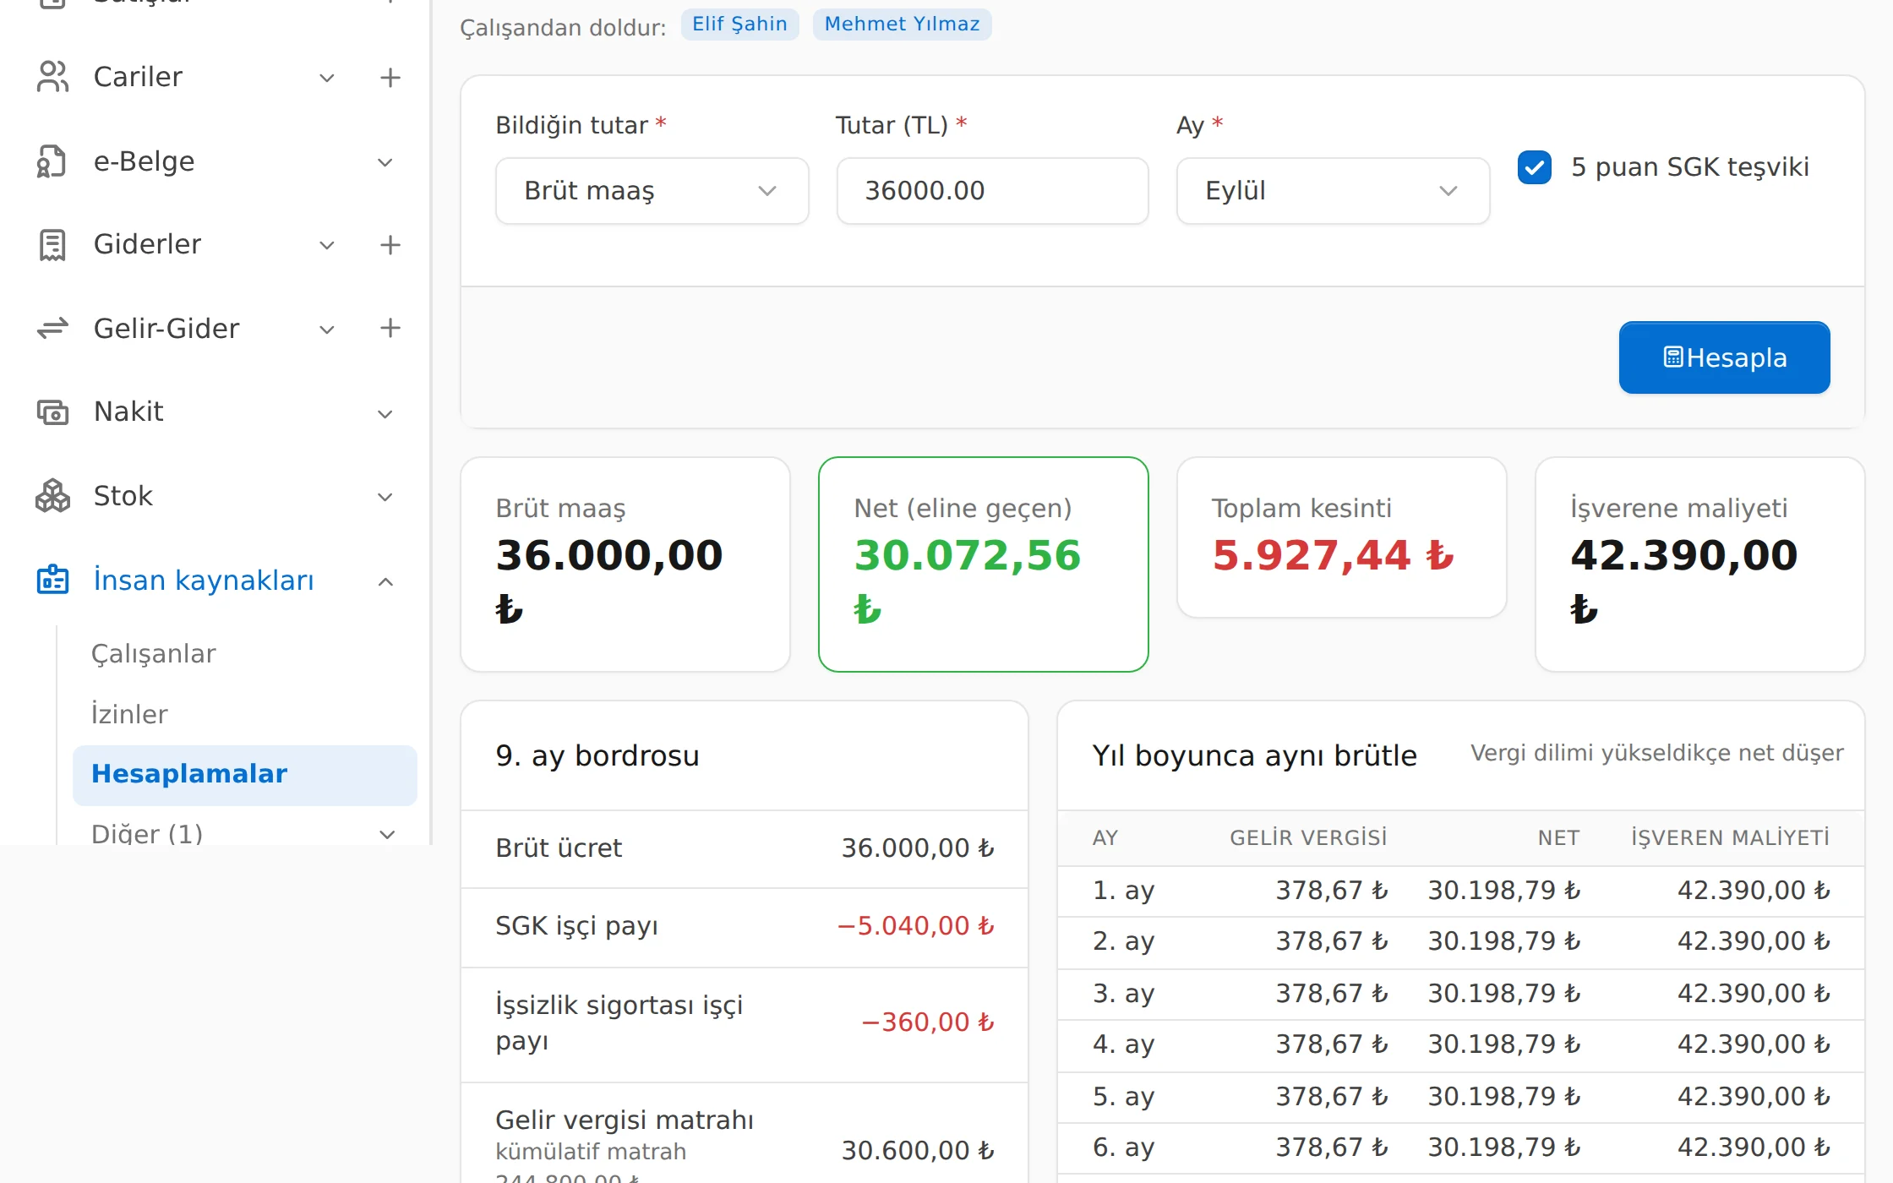Open the Bildiğin tutar dropdown
Image resolution: width=1893 pixels, height=1183 pixels.
pos(652,191)
